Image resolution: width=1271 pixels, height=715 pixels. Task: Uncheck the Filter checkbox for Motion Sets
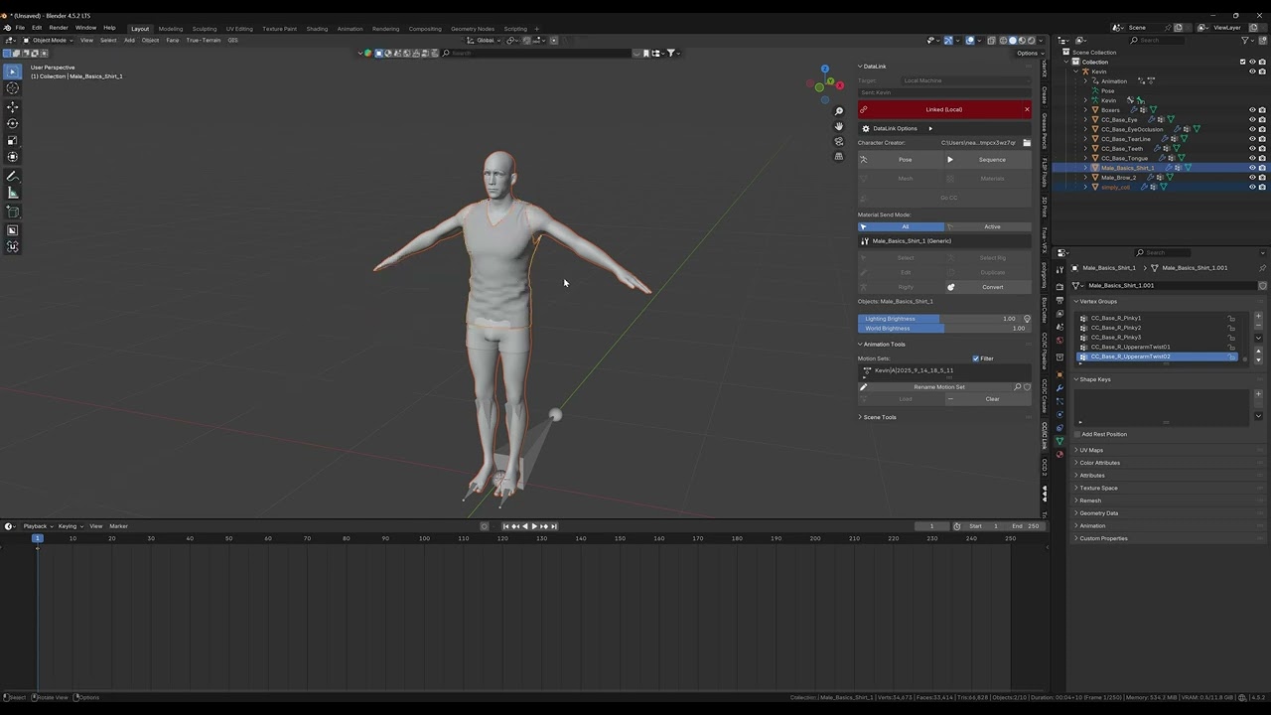coord(976,358)
